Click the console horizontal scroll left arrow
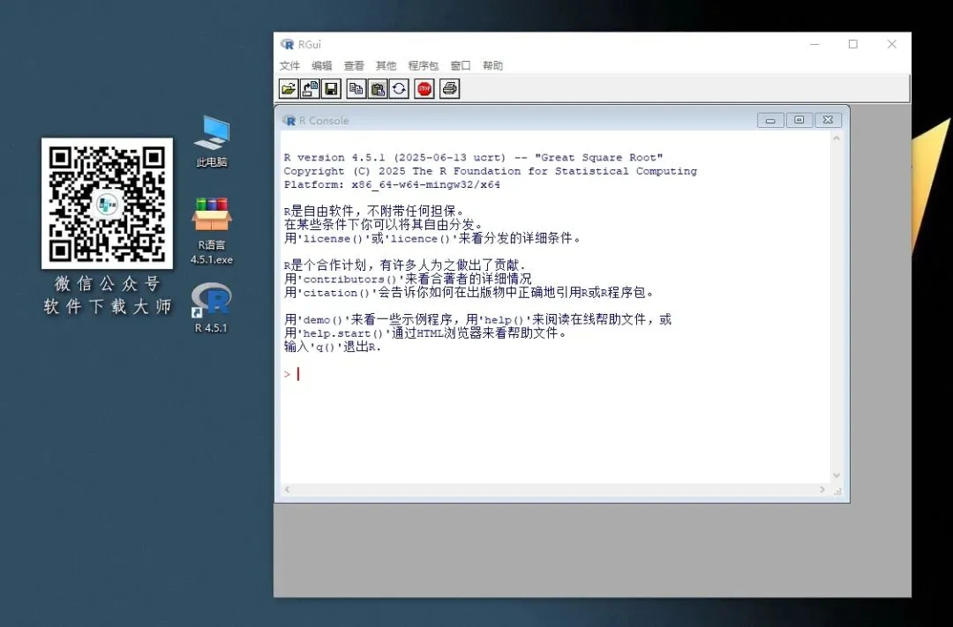This screenshot has height=627, width=953. click(287, 489)
